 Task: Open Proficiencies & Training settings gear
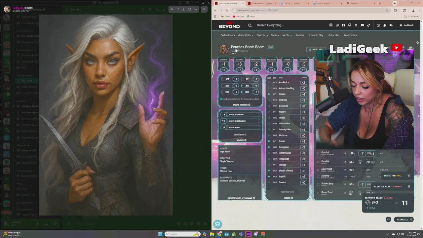pyautogui.click(x=254, y=198)
